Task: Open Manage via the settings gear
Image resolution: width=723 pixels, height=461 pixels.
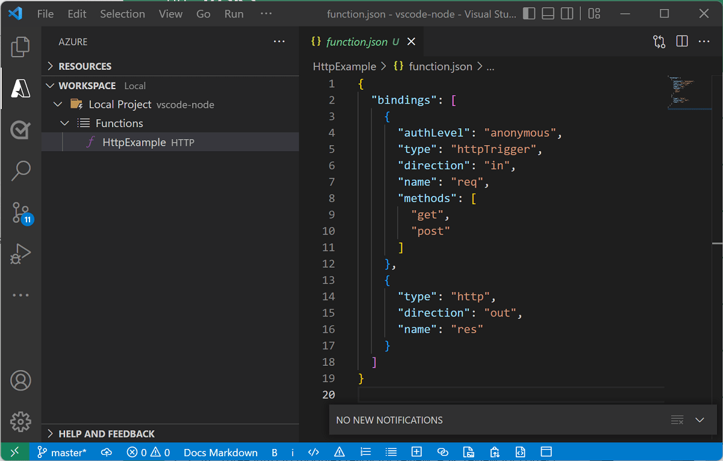Action: tap(20, 422)
